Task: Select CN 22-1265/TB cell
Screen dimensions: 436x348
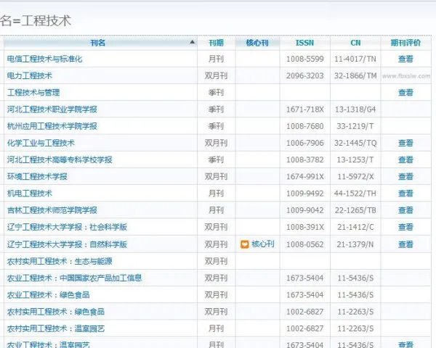Action: click(355, 210)
